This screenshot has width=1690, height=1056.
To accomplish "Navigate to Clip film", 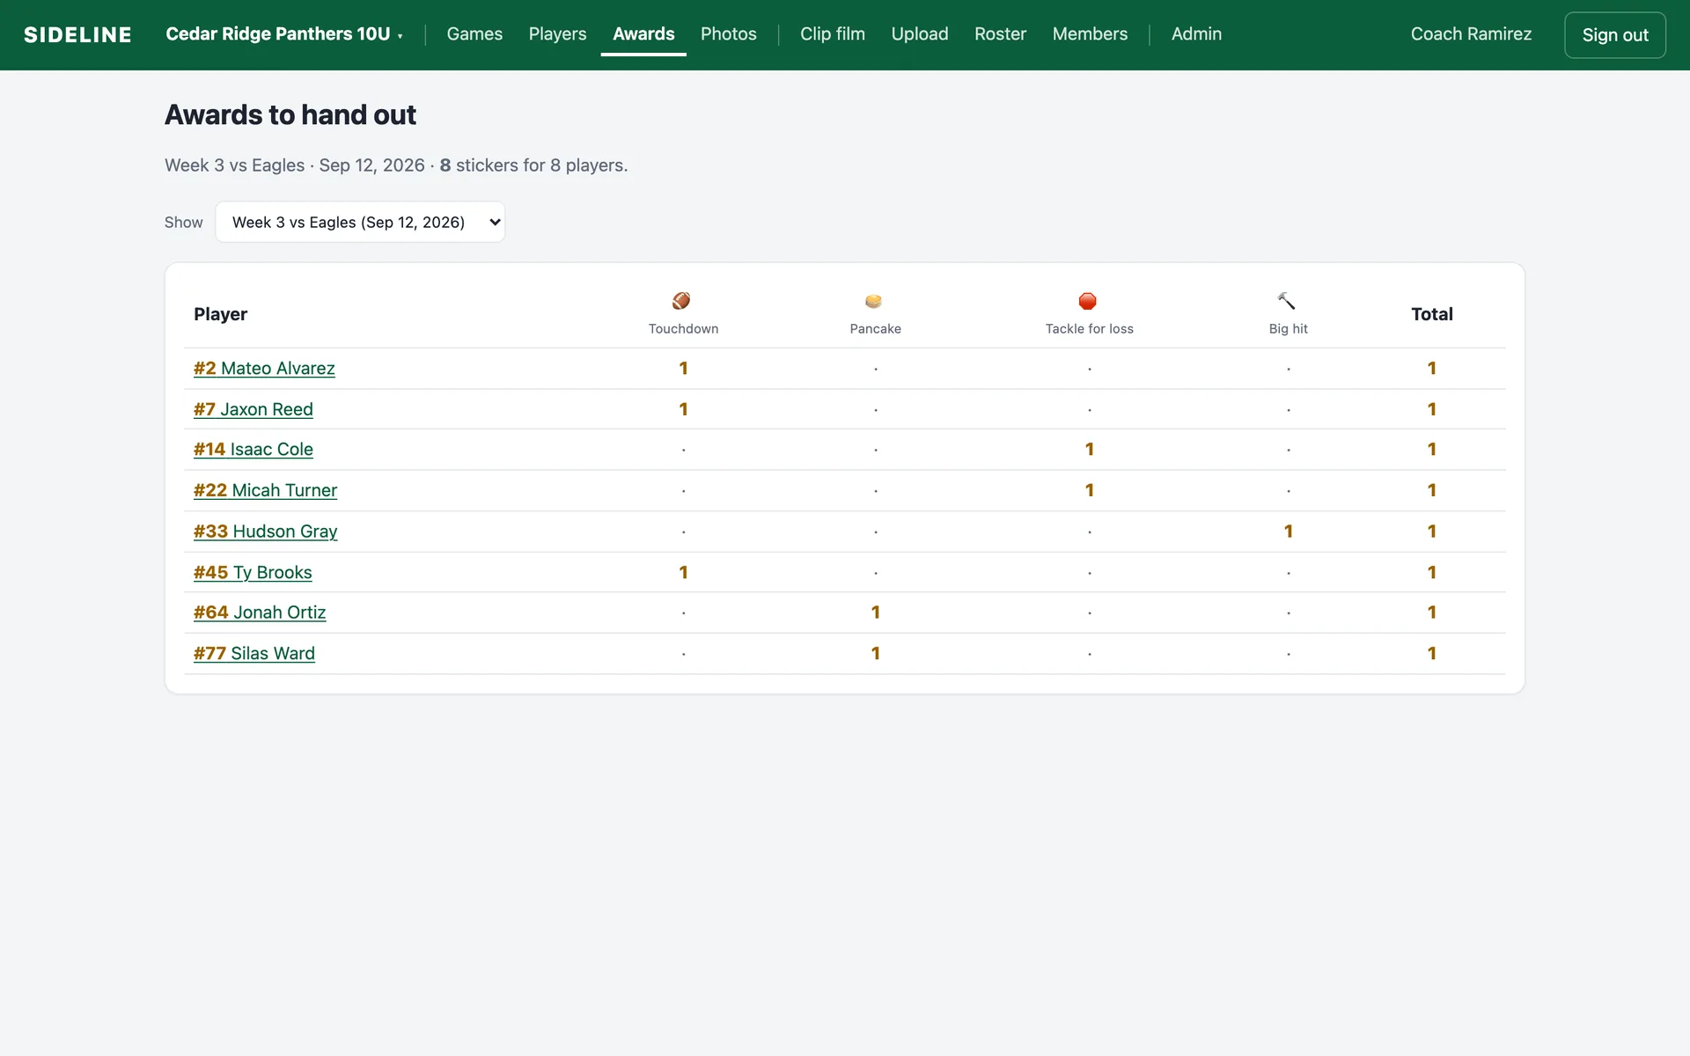I will 833,34.
